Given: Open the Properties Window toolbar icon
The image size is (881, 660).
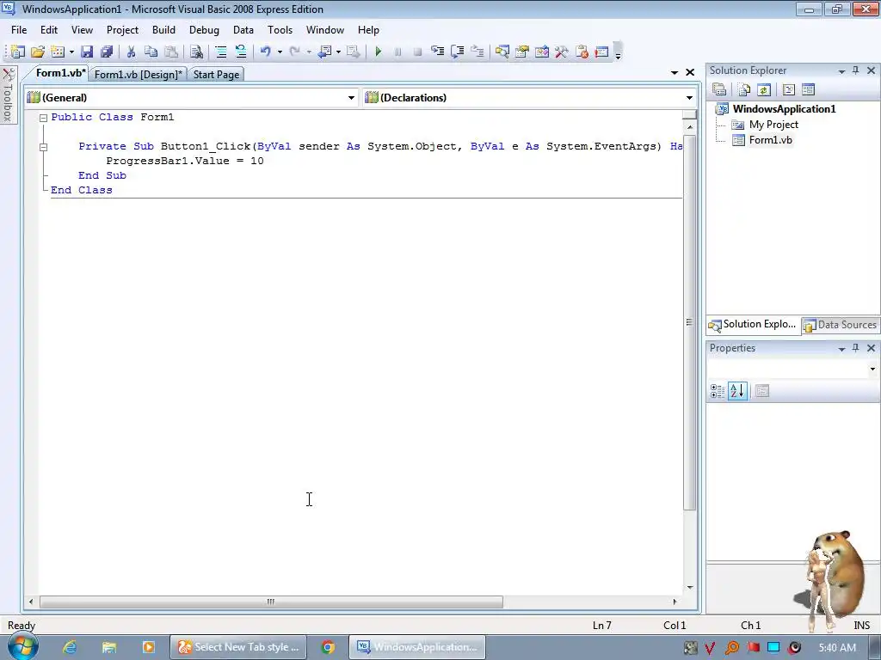Looking at the screenshot, I should (522, 52).
